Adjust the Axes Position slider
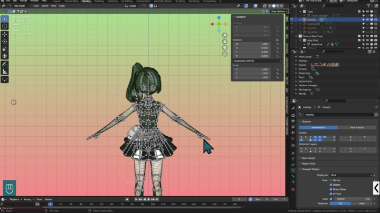Image resolution: width=380 pixels, height=213 pixels. (x=353, y=199)
